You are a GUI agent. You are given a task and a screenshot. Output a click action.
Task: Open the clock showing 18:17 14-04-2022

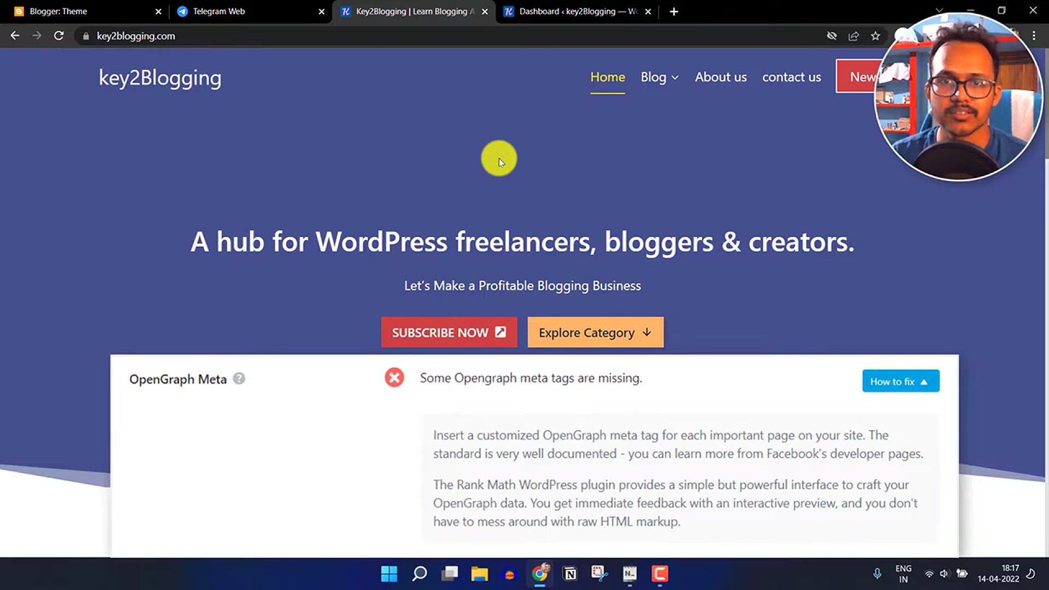coord(998,574)
